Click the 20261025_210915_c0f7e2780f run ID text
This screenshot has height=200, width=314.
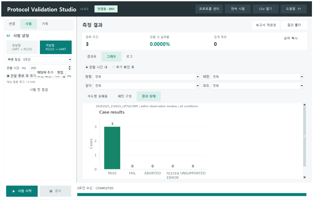pyautogui.click(x=117, y=106)
